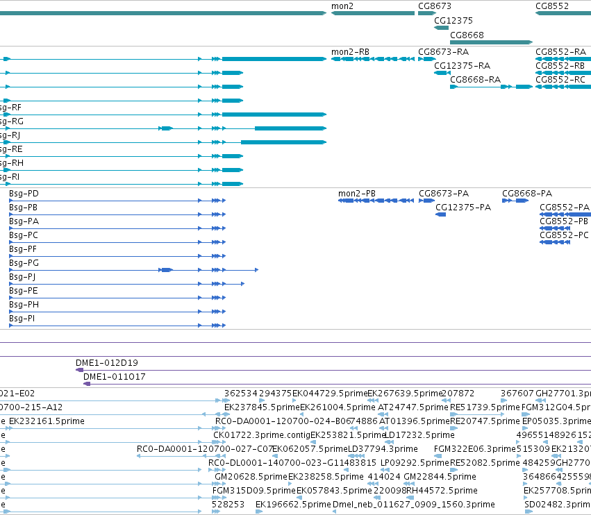
Task: Select the FGM322E06.3prime EST label
Action: point(474,449)
